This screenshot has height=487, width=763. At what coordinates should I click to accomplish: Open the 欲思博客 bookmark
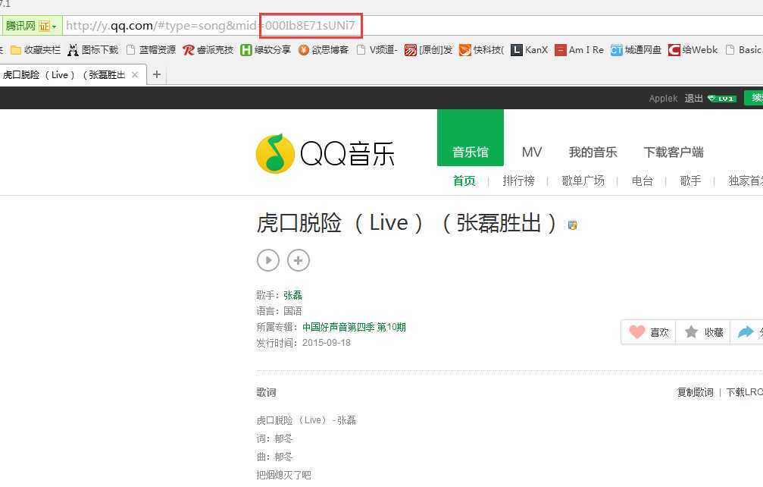click(324, 49)
